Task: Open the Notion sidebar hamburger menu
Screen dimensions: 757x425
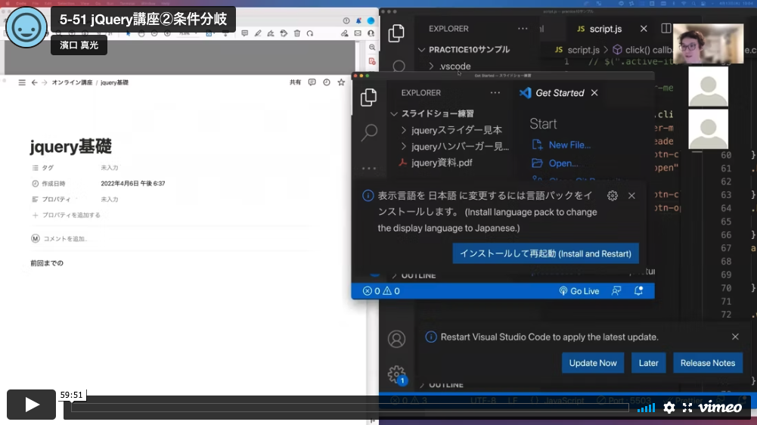Action: 22,82
